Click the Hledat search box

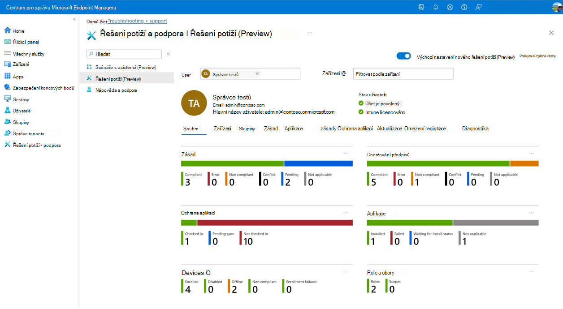pyautogui.click(x=124, y=54)
